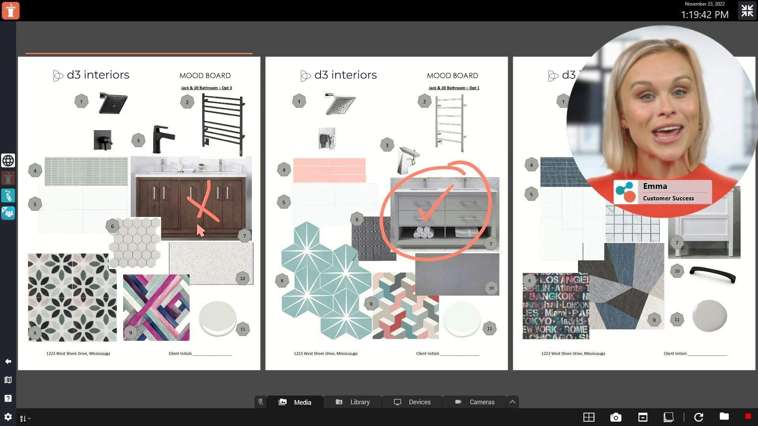This screenshot has height=426, width=758.
Task: Switch to the Library tab
Action: click(353, 402)
